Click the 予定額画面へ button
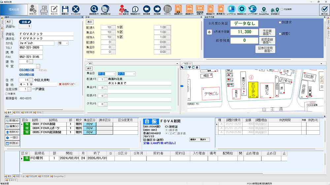330x185 pixels. pyautogui.click(x=267, y=32)
